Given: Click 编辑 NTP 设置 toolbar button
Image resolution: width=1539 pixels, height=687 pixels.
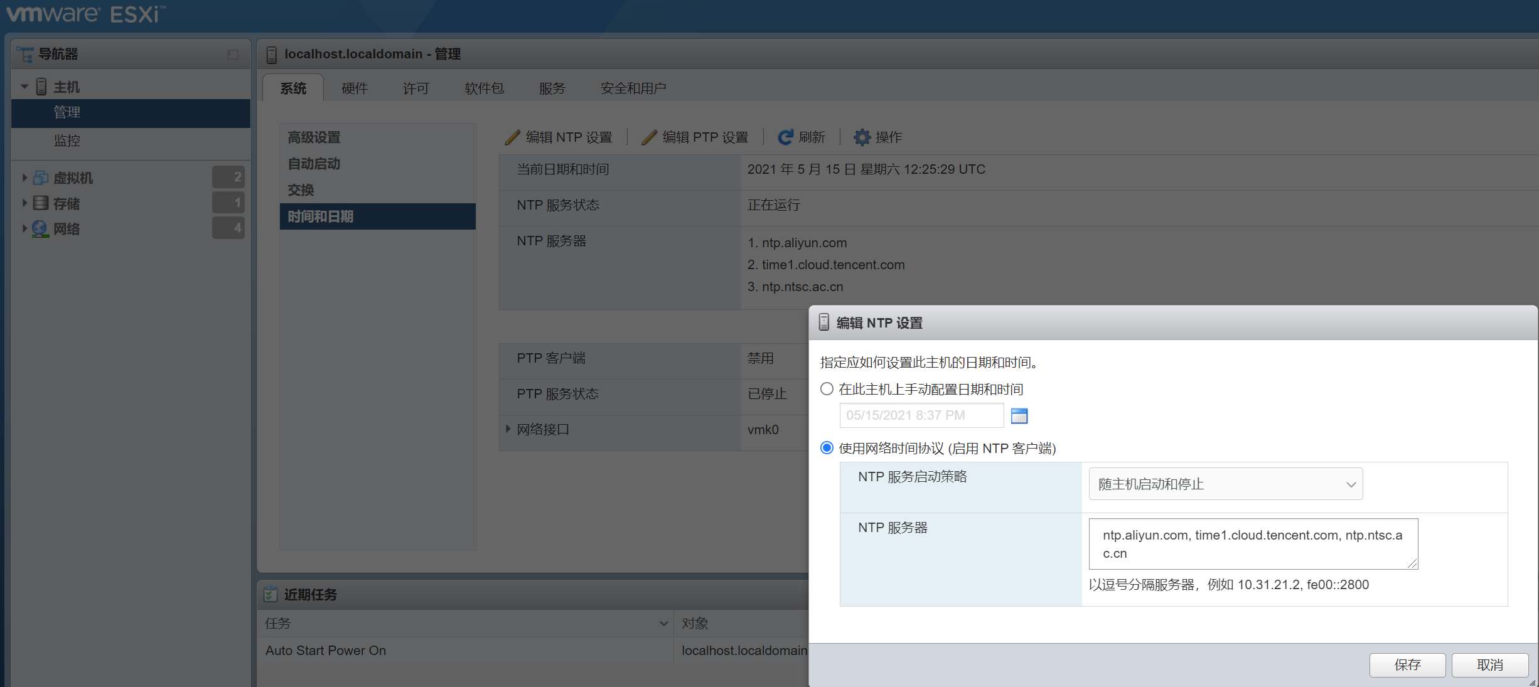Looking at the screenshot, I should tap(559, 137).
